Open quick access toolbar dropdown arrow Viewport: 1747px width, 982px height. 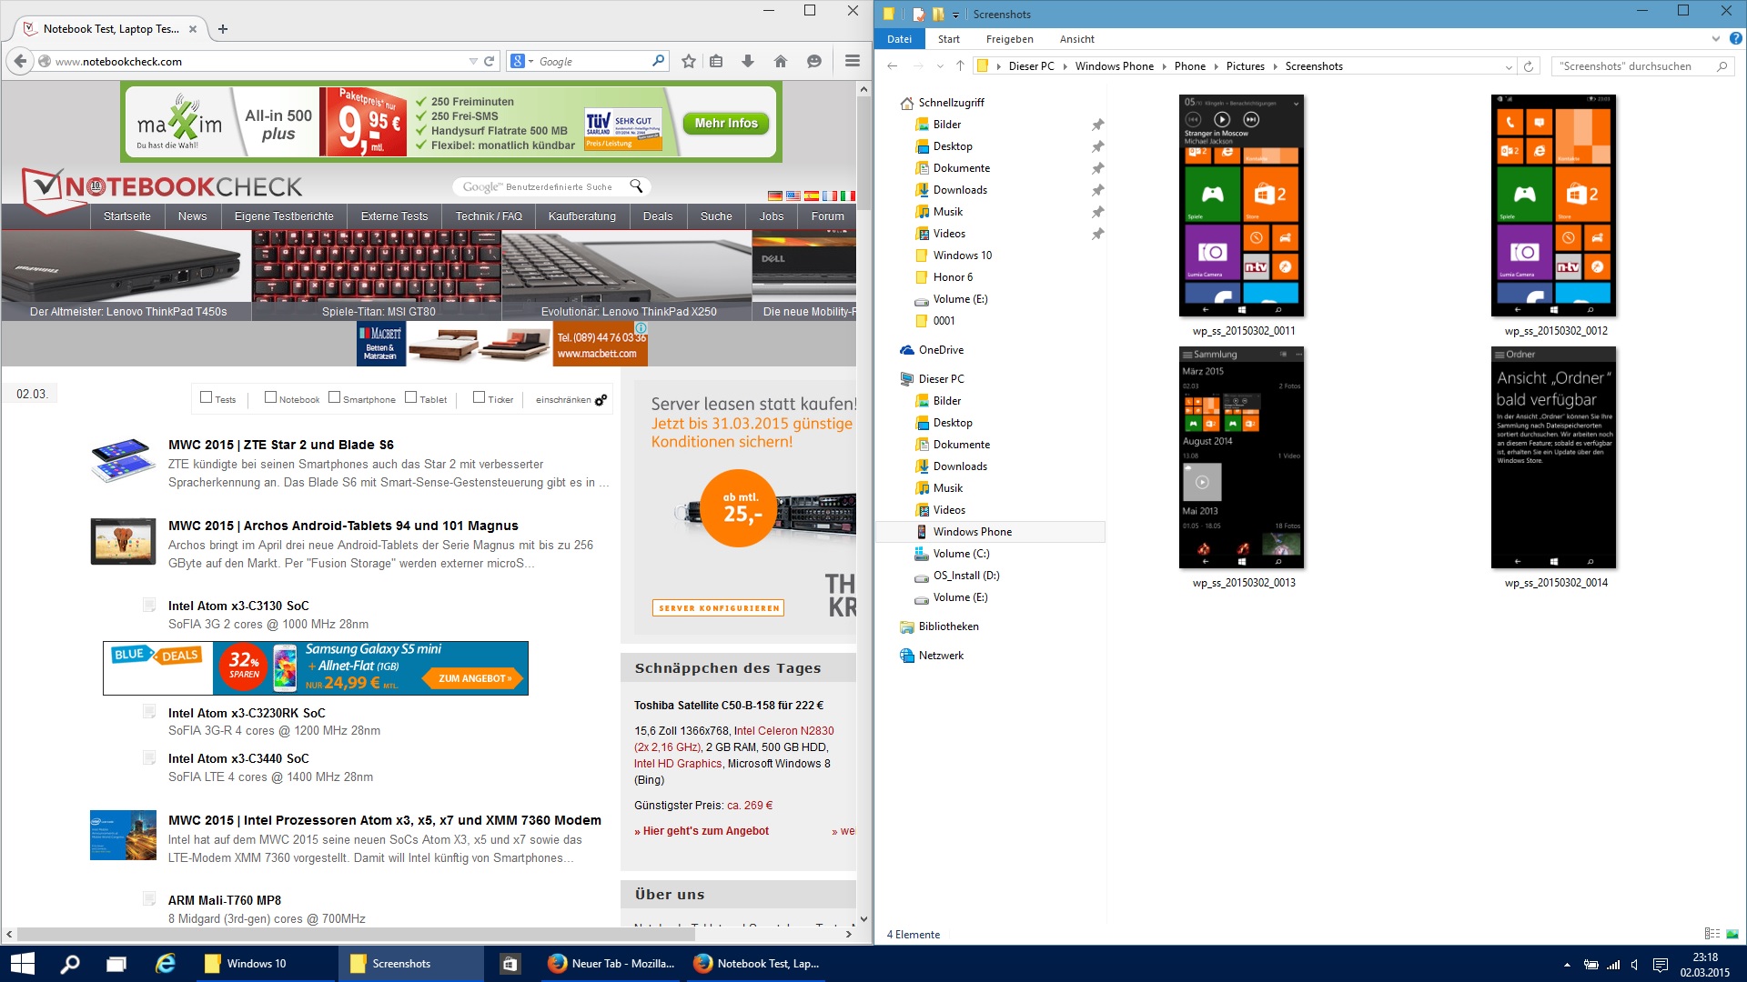(955, 15)
